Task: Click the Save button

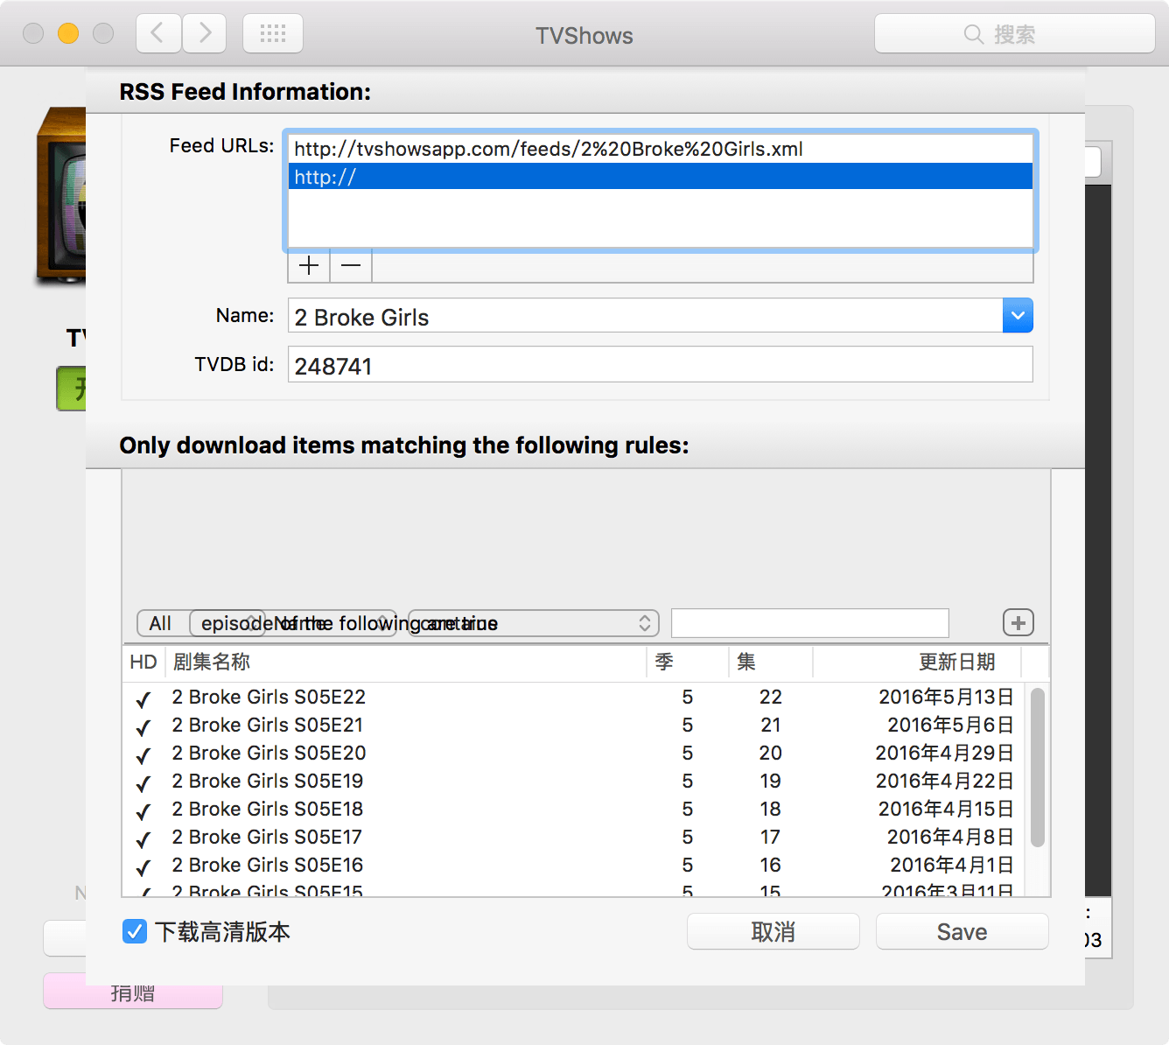Action: (962, 931)
